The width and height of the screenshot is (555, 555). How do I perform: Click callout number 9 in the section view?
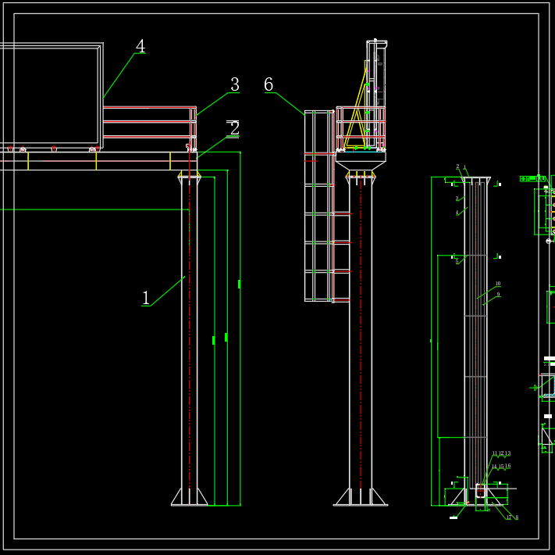tap(498, 295)
